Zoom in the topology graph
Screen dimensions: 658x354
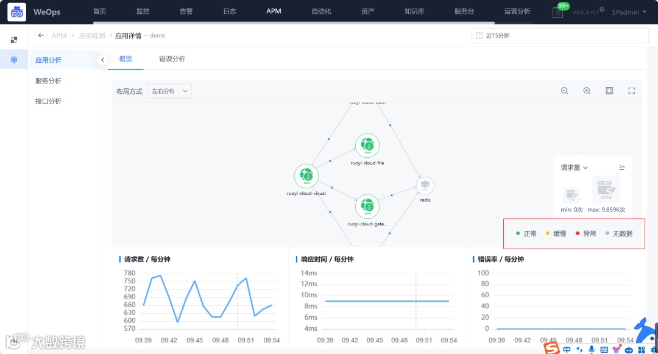[x=587, y=91]
